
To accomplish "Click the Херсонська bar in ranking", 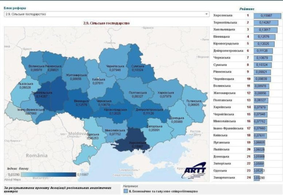I will 268,15.
